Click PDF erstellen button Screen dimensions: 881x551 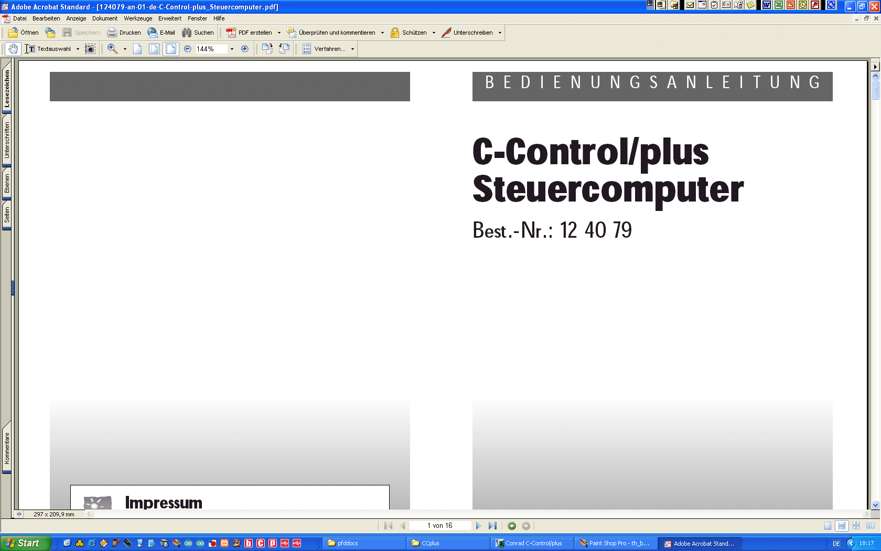(x=250, y=33)
